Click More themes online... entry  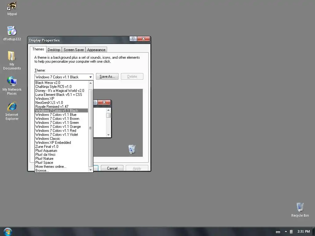coord(61,167)
